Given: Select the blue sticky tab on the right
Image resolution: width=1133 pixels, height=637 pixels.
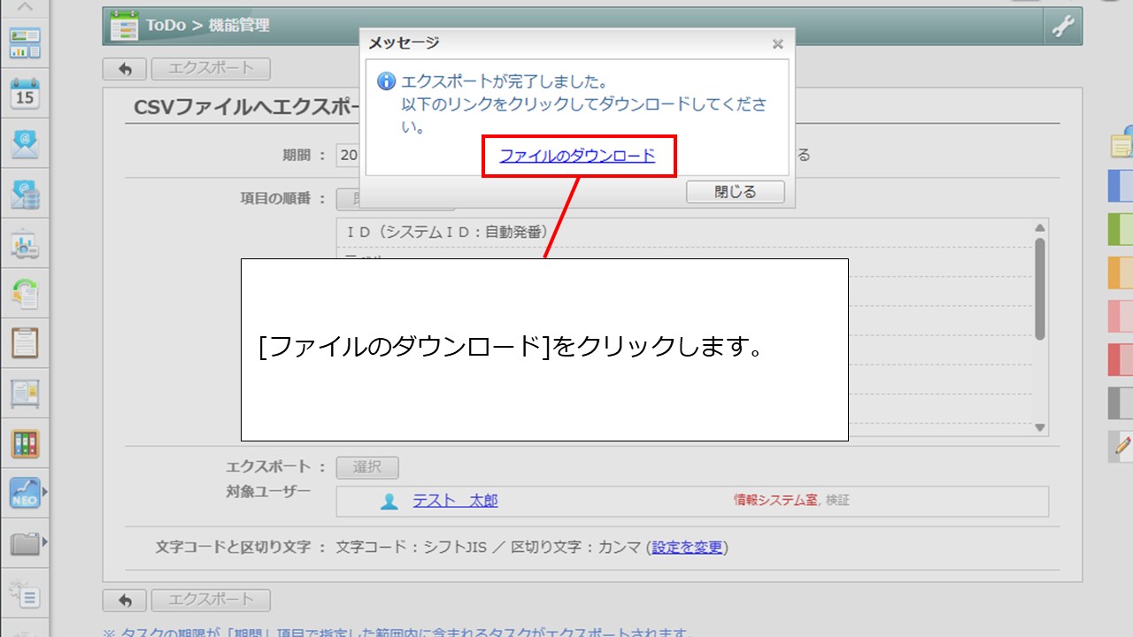Looking at the screenshot, I should [1121, 186].
